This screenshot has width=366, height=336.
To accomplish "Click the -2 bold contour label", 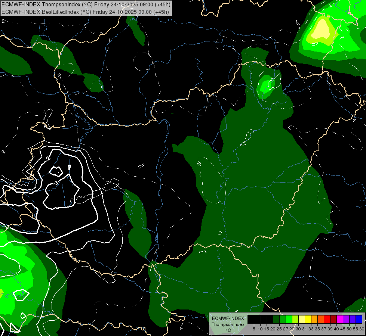I will click(x=47, y=159).
